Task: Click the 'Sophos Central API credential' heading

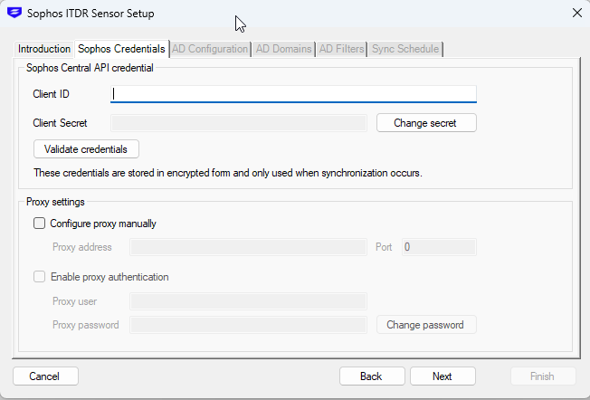Action: [x=90, y=68]
